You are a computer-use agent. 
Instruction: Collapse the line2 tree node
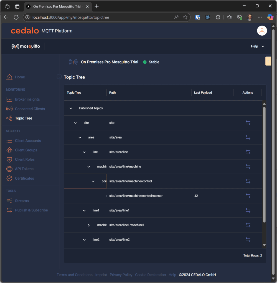(84, 240)
